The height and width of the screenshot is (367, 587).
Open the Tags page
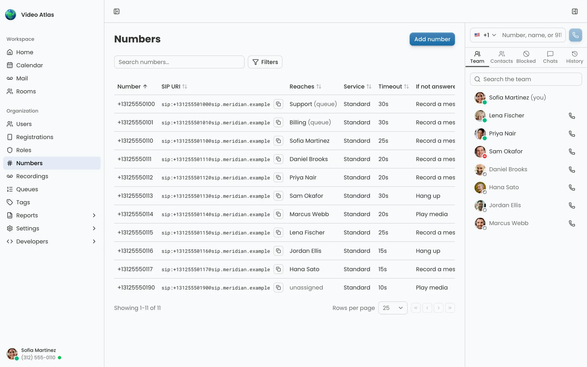click(x=52, y=202)
